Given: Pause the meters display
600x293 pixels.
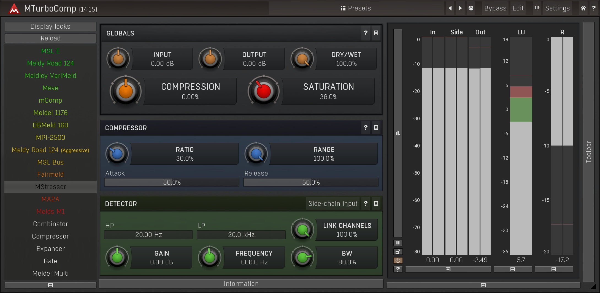Looking at the screenshot, I should 398,243.
